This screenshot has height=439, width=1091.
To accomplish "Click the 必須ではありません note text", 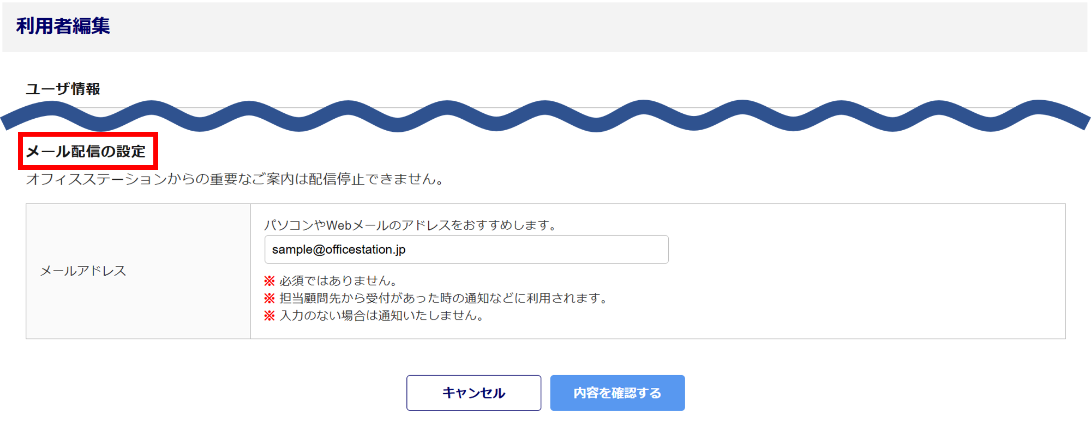I will point(338,281).
